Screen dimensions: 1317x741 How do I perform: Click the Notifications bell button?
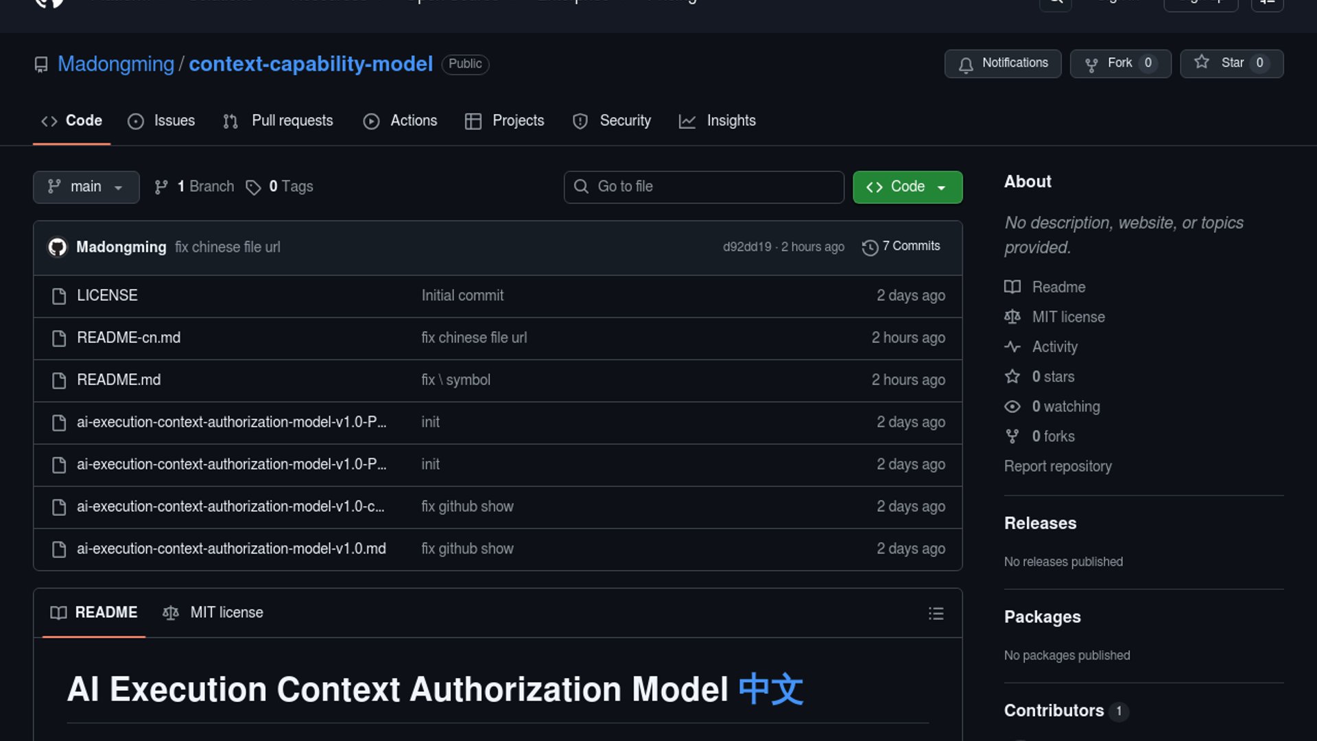tap(1002, 64)
